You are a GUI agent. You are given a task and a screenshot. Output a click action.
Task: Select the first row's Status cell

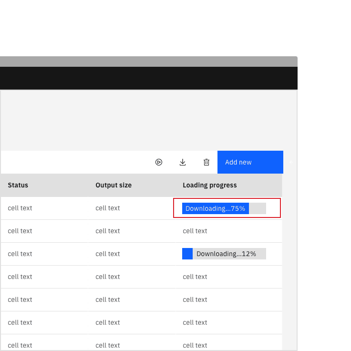[20, 208]
